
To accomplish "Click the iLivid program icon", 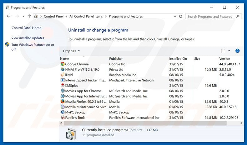I will click(63, 75).
